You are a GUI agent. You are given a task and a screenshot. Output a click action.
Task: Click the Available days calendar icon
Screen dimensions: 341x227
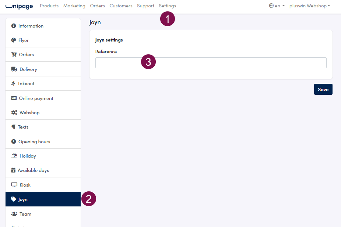pyautogui.click(x=13, y=170)
